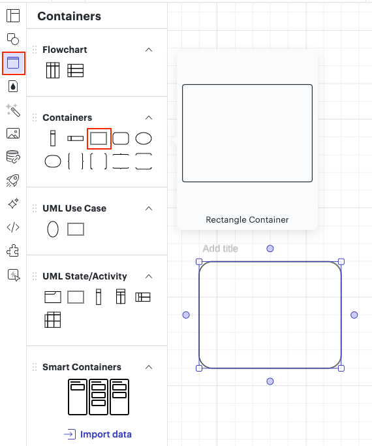This screenshot has width=372, height=446.
Task: Open the Containers panel in sidebar
Action: coord(13,63)
